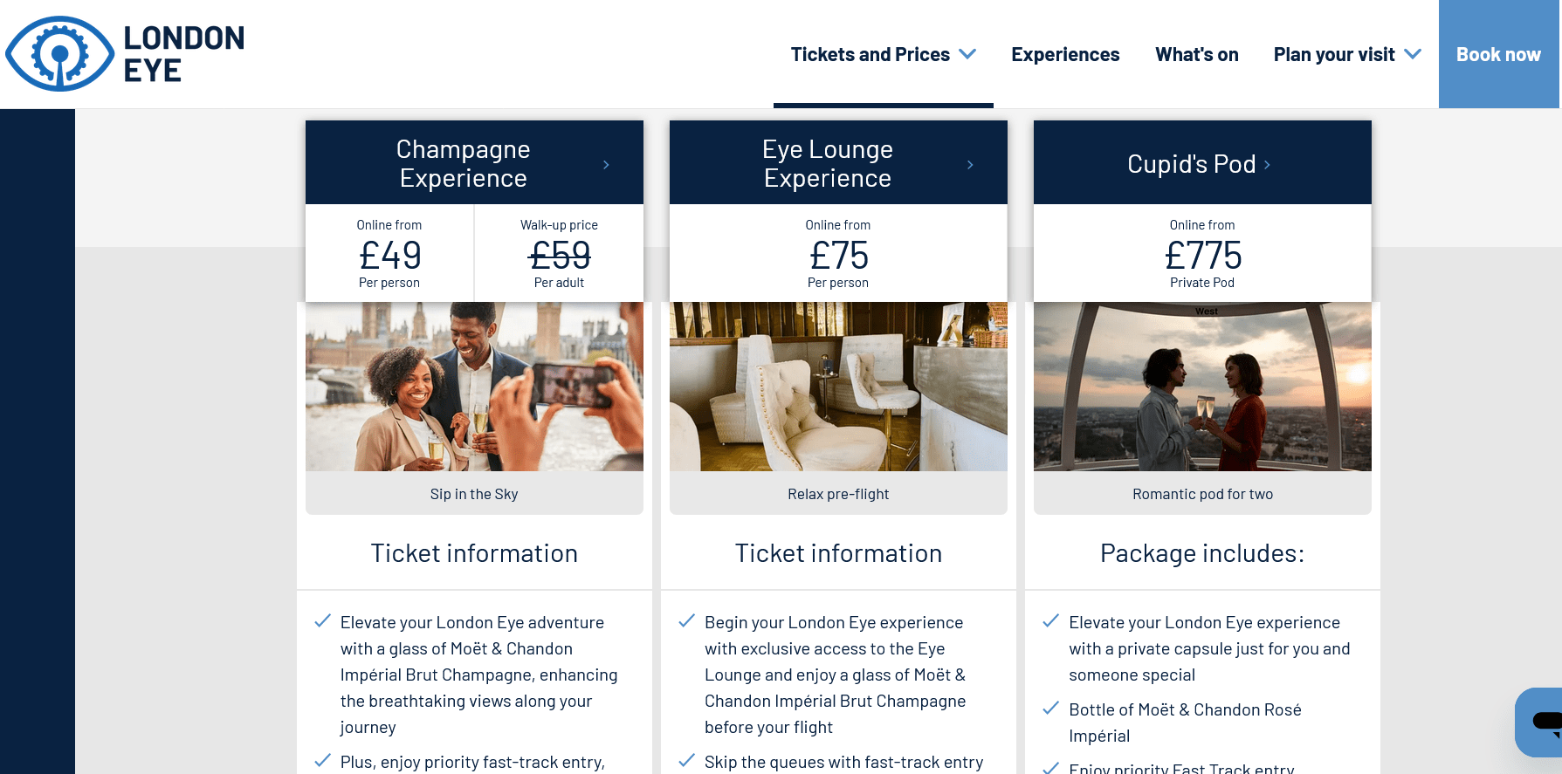The image size is (1562, 774).
Task: Open the Tickets and Prices chevron arrow
Action: [967, 54]
